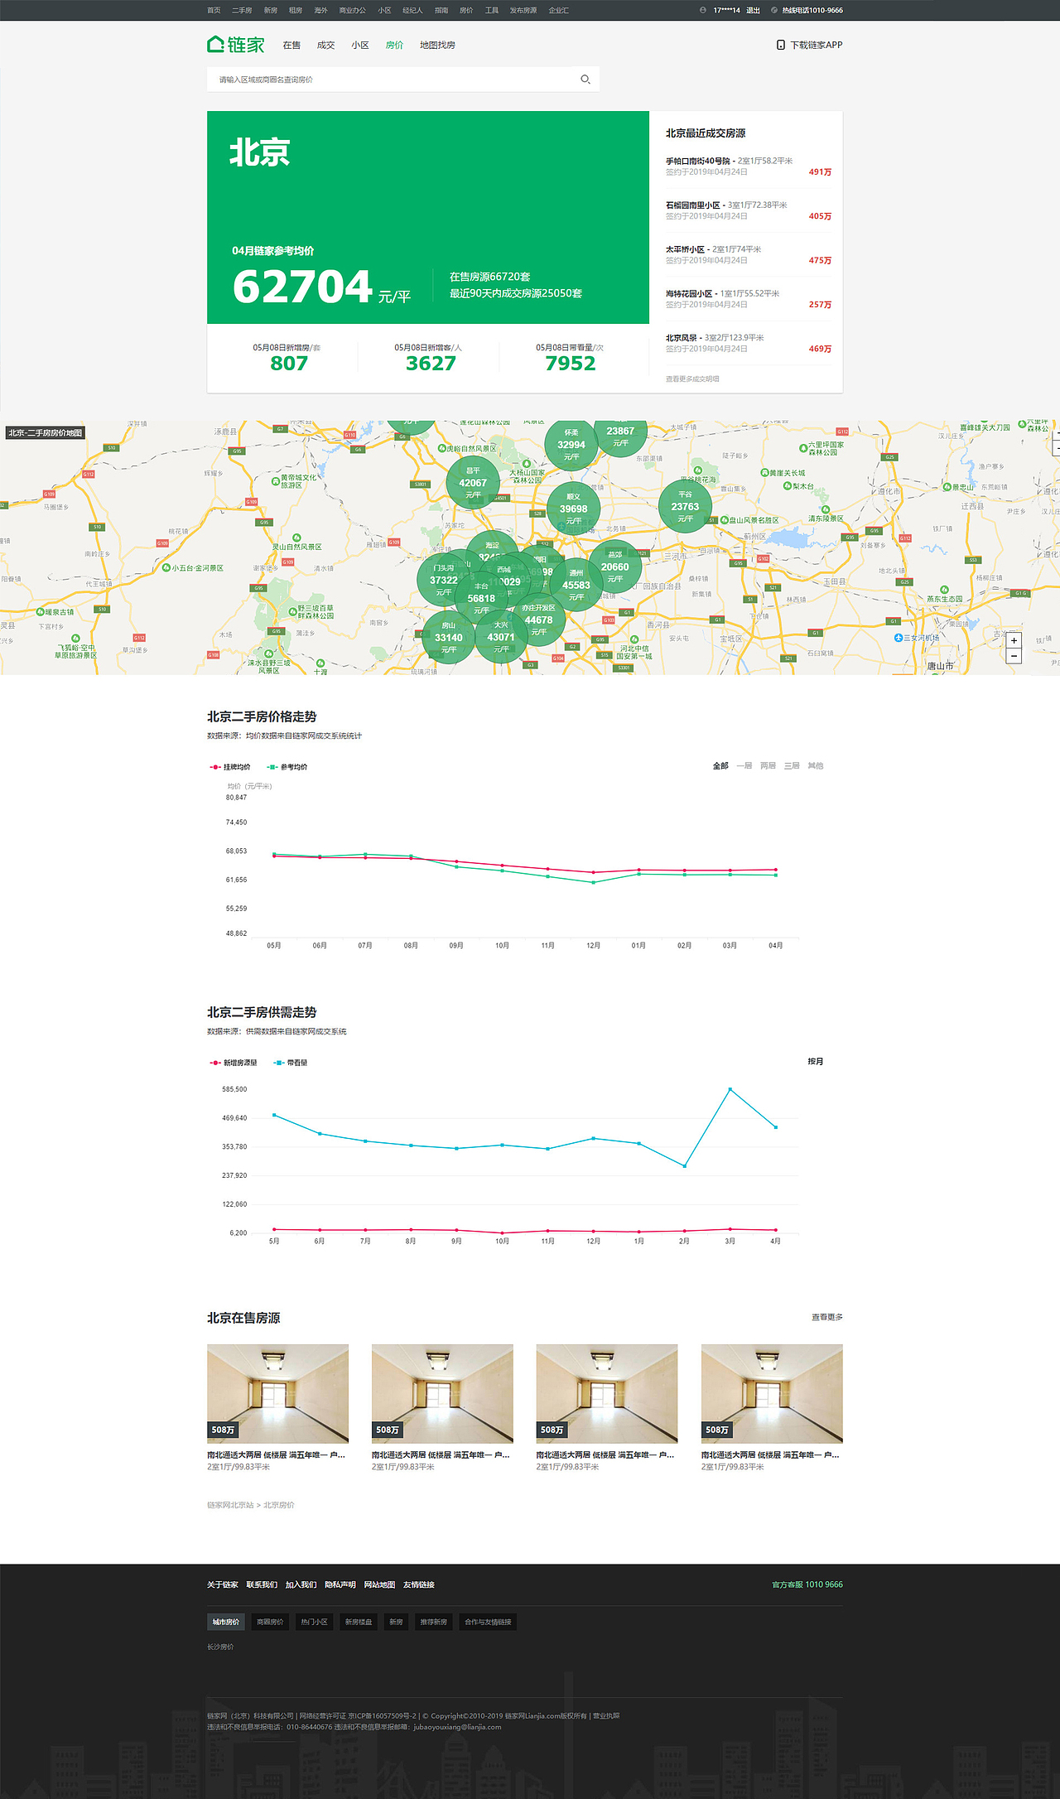Open 隐私声明 footer link
1060x1799 pixels.
point(340,1584)
